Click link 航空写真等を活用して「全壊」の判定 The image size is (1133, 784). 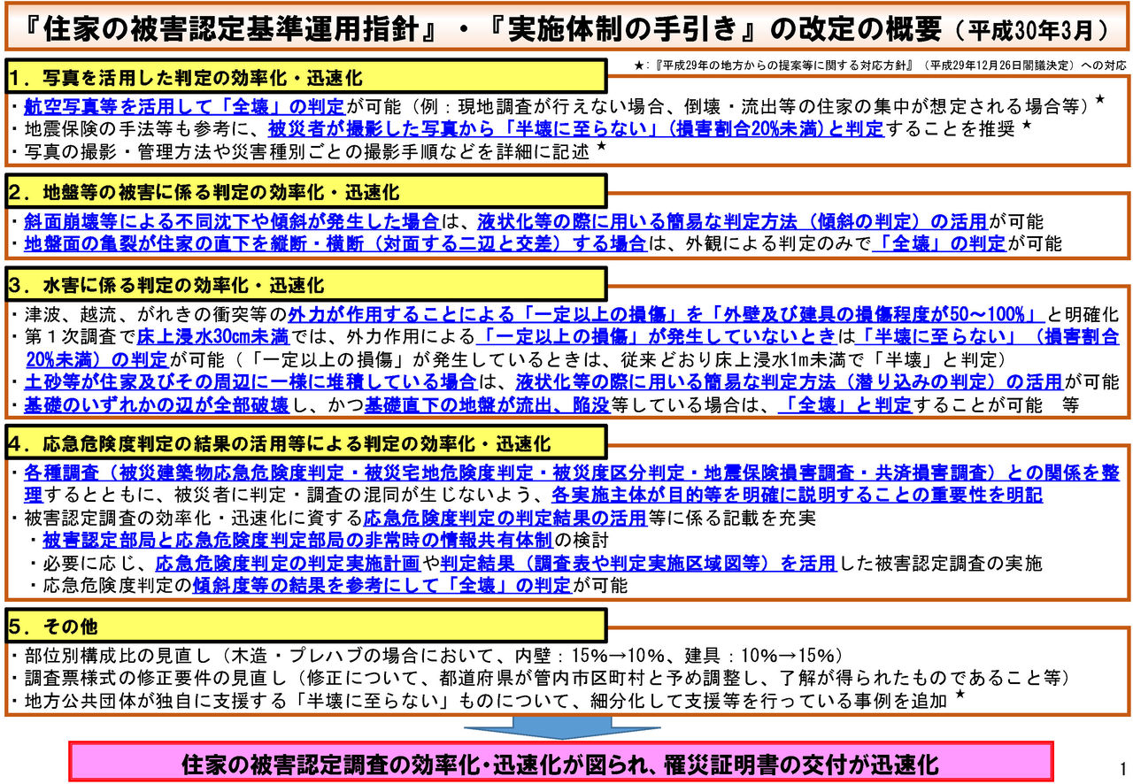184,106
